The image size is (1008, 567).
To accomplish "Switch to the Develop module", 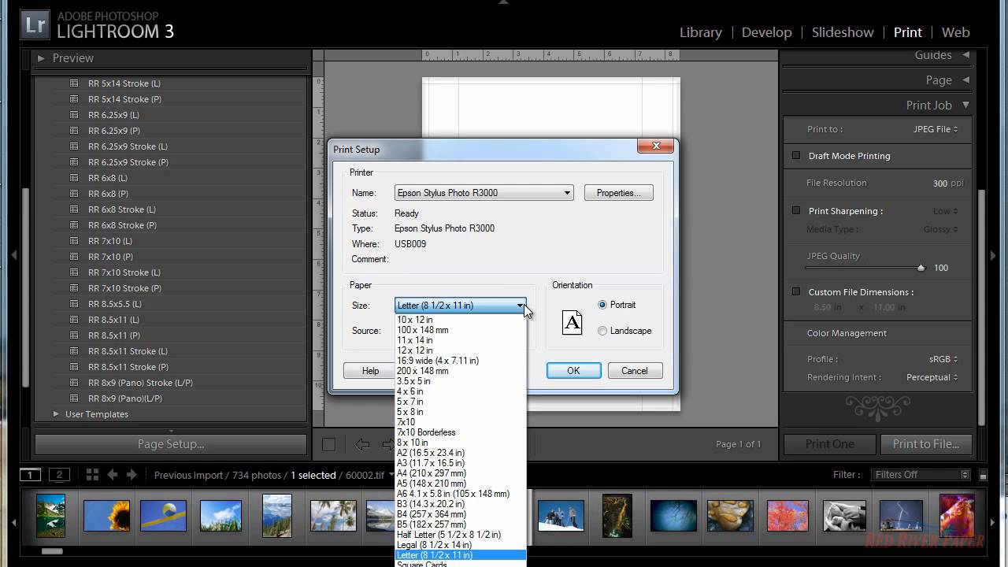I will pos(766,32).
